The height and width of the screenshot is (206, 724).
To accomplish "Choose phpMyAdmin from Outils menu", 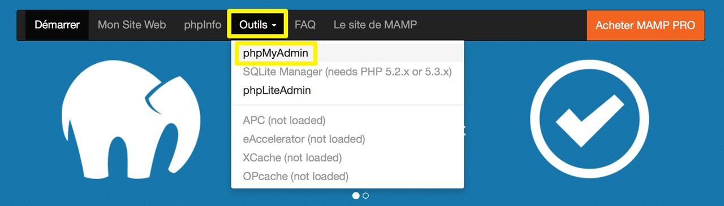I will click(x=347, y=54).
